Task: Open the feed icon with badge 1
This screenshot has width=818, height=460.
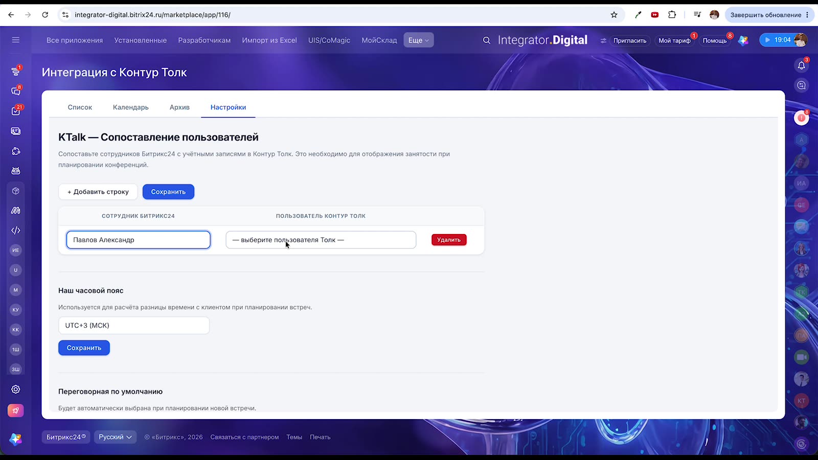Action: 16,71
